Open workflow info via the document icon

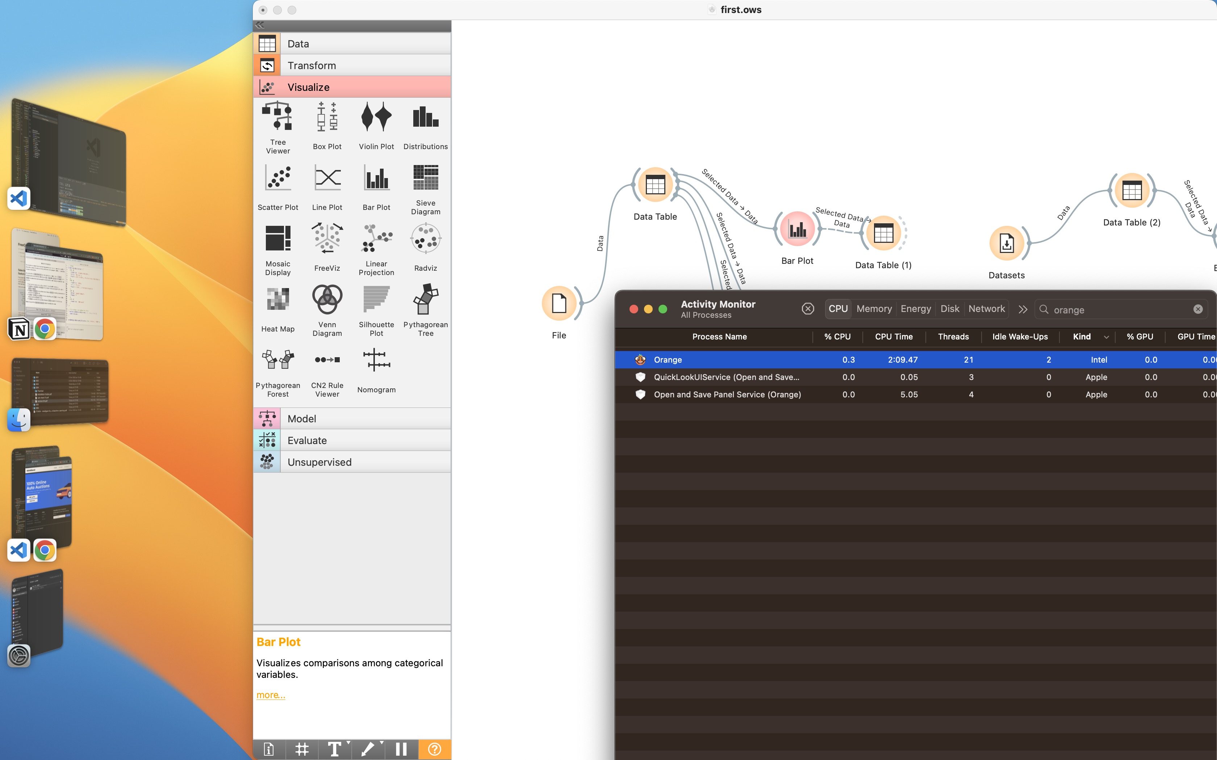268,749
